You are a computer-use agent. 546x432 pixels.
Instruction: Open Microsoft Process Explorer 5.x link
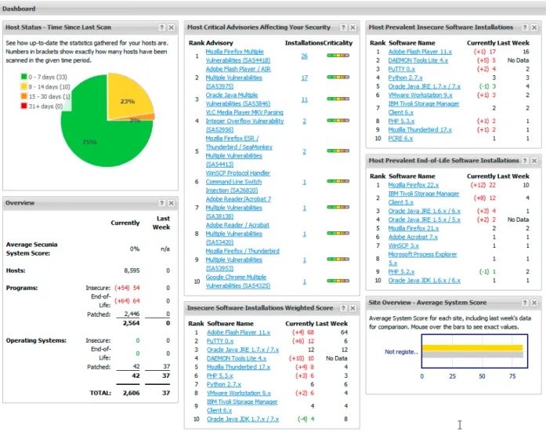422,259
